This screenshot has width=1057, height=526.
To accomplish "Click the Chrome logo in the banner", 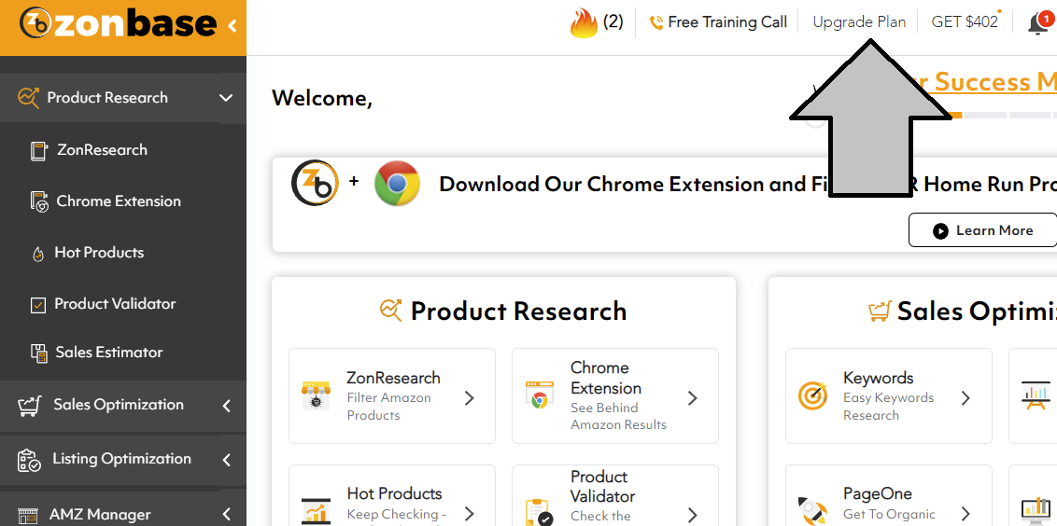I will point(397,183).
